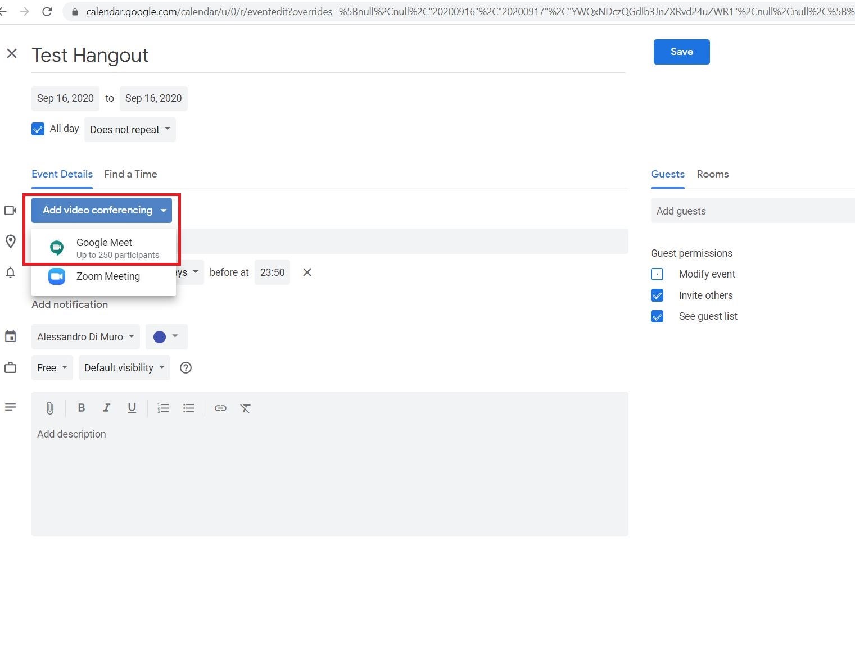855x655 pixels.
Task: Insert a bulleted list
Action: (x=189, y=408)
